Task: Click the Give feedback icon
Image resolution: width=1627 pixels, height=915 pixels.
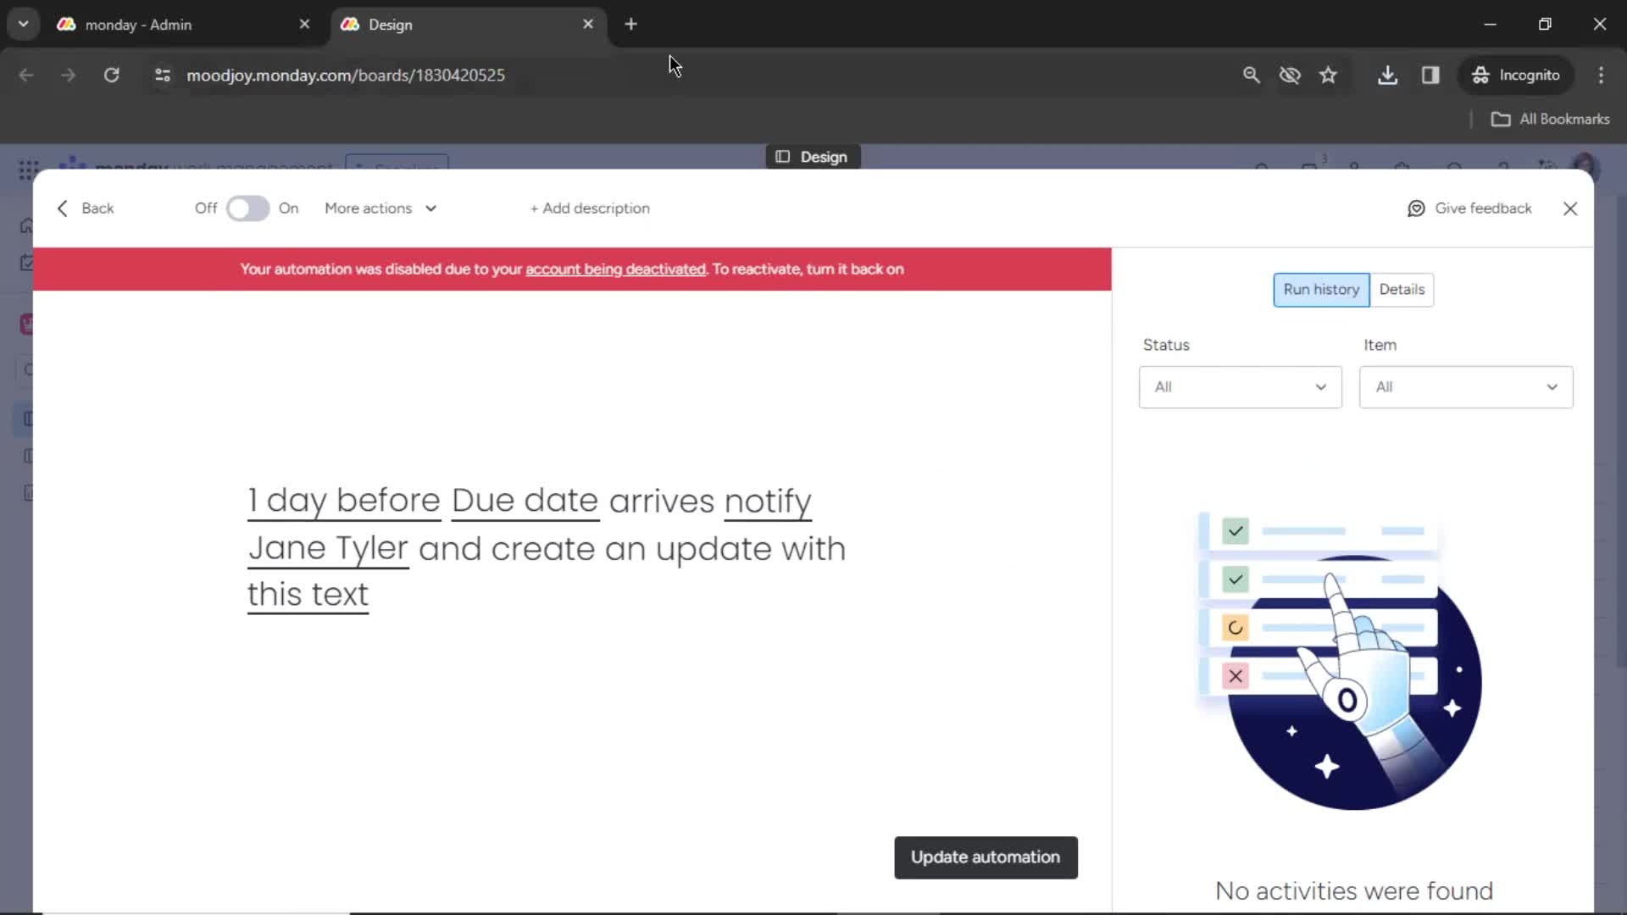Action: tap(1417, 208)
